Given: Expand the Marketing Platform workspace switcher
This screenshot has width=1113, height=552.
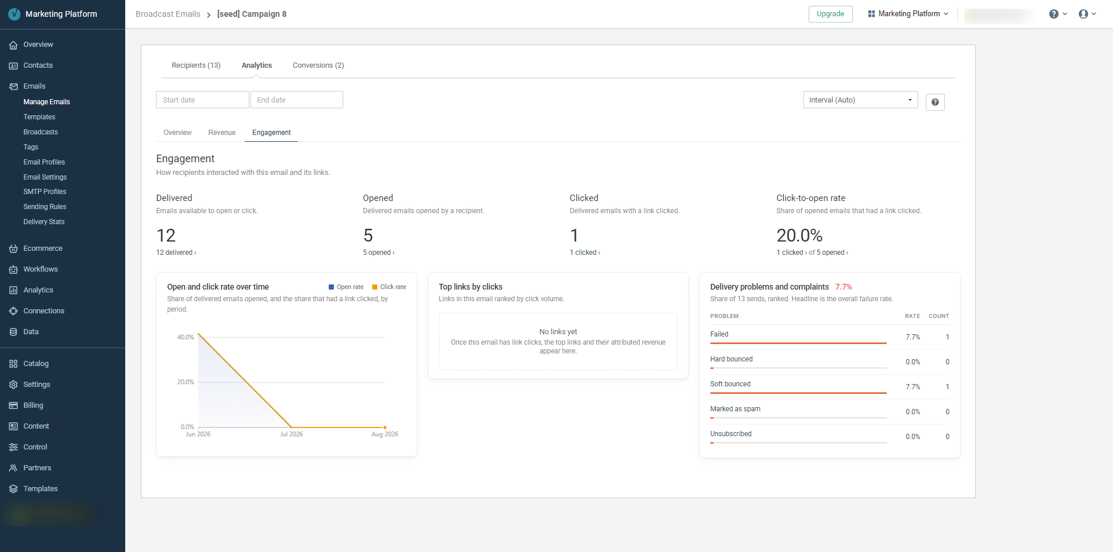Looking at the screenshot, I should (x=908, y=14).
